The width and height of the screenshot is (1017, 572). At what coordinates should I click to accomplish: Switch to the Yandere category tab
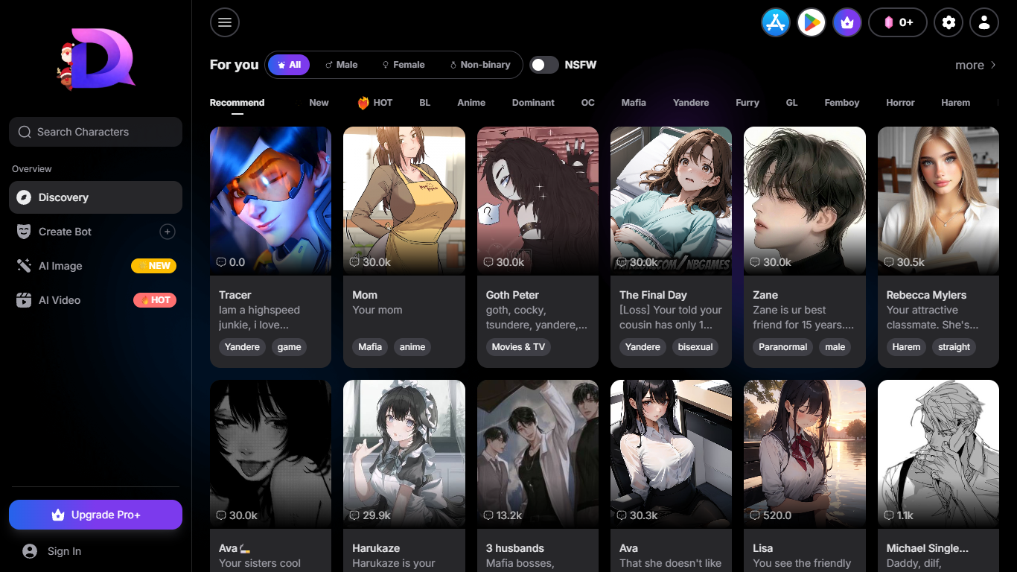(x=690, y=102)
